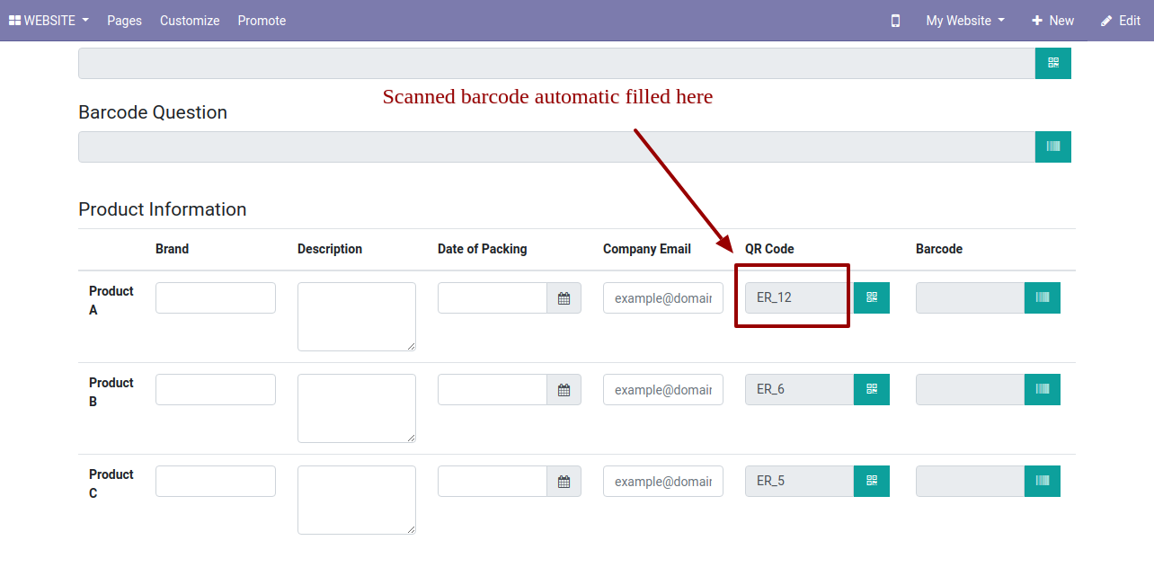Open the Promote menu

point(262,21)
